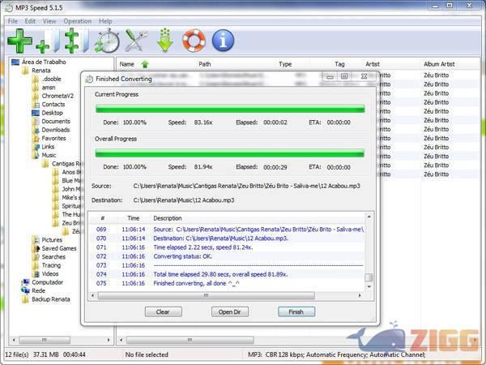The height and width of the screenshot is (365, 486).
Task: Open the Help menu
Action: tap(105, 21)
